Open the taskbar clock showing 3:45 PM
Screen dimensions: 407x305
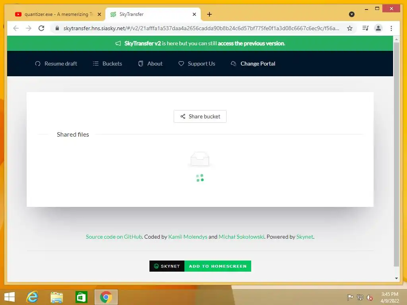[390, 297]
